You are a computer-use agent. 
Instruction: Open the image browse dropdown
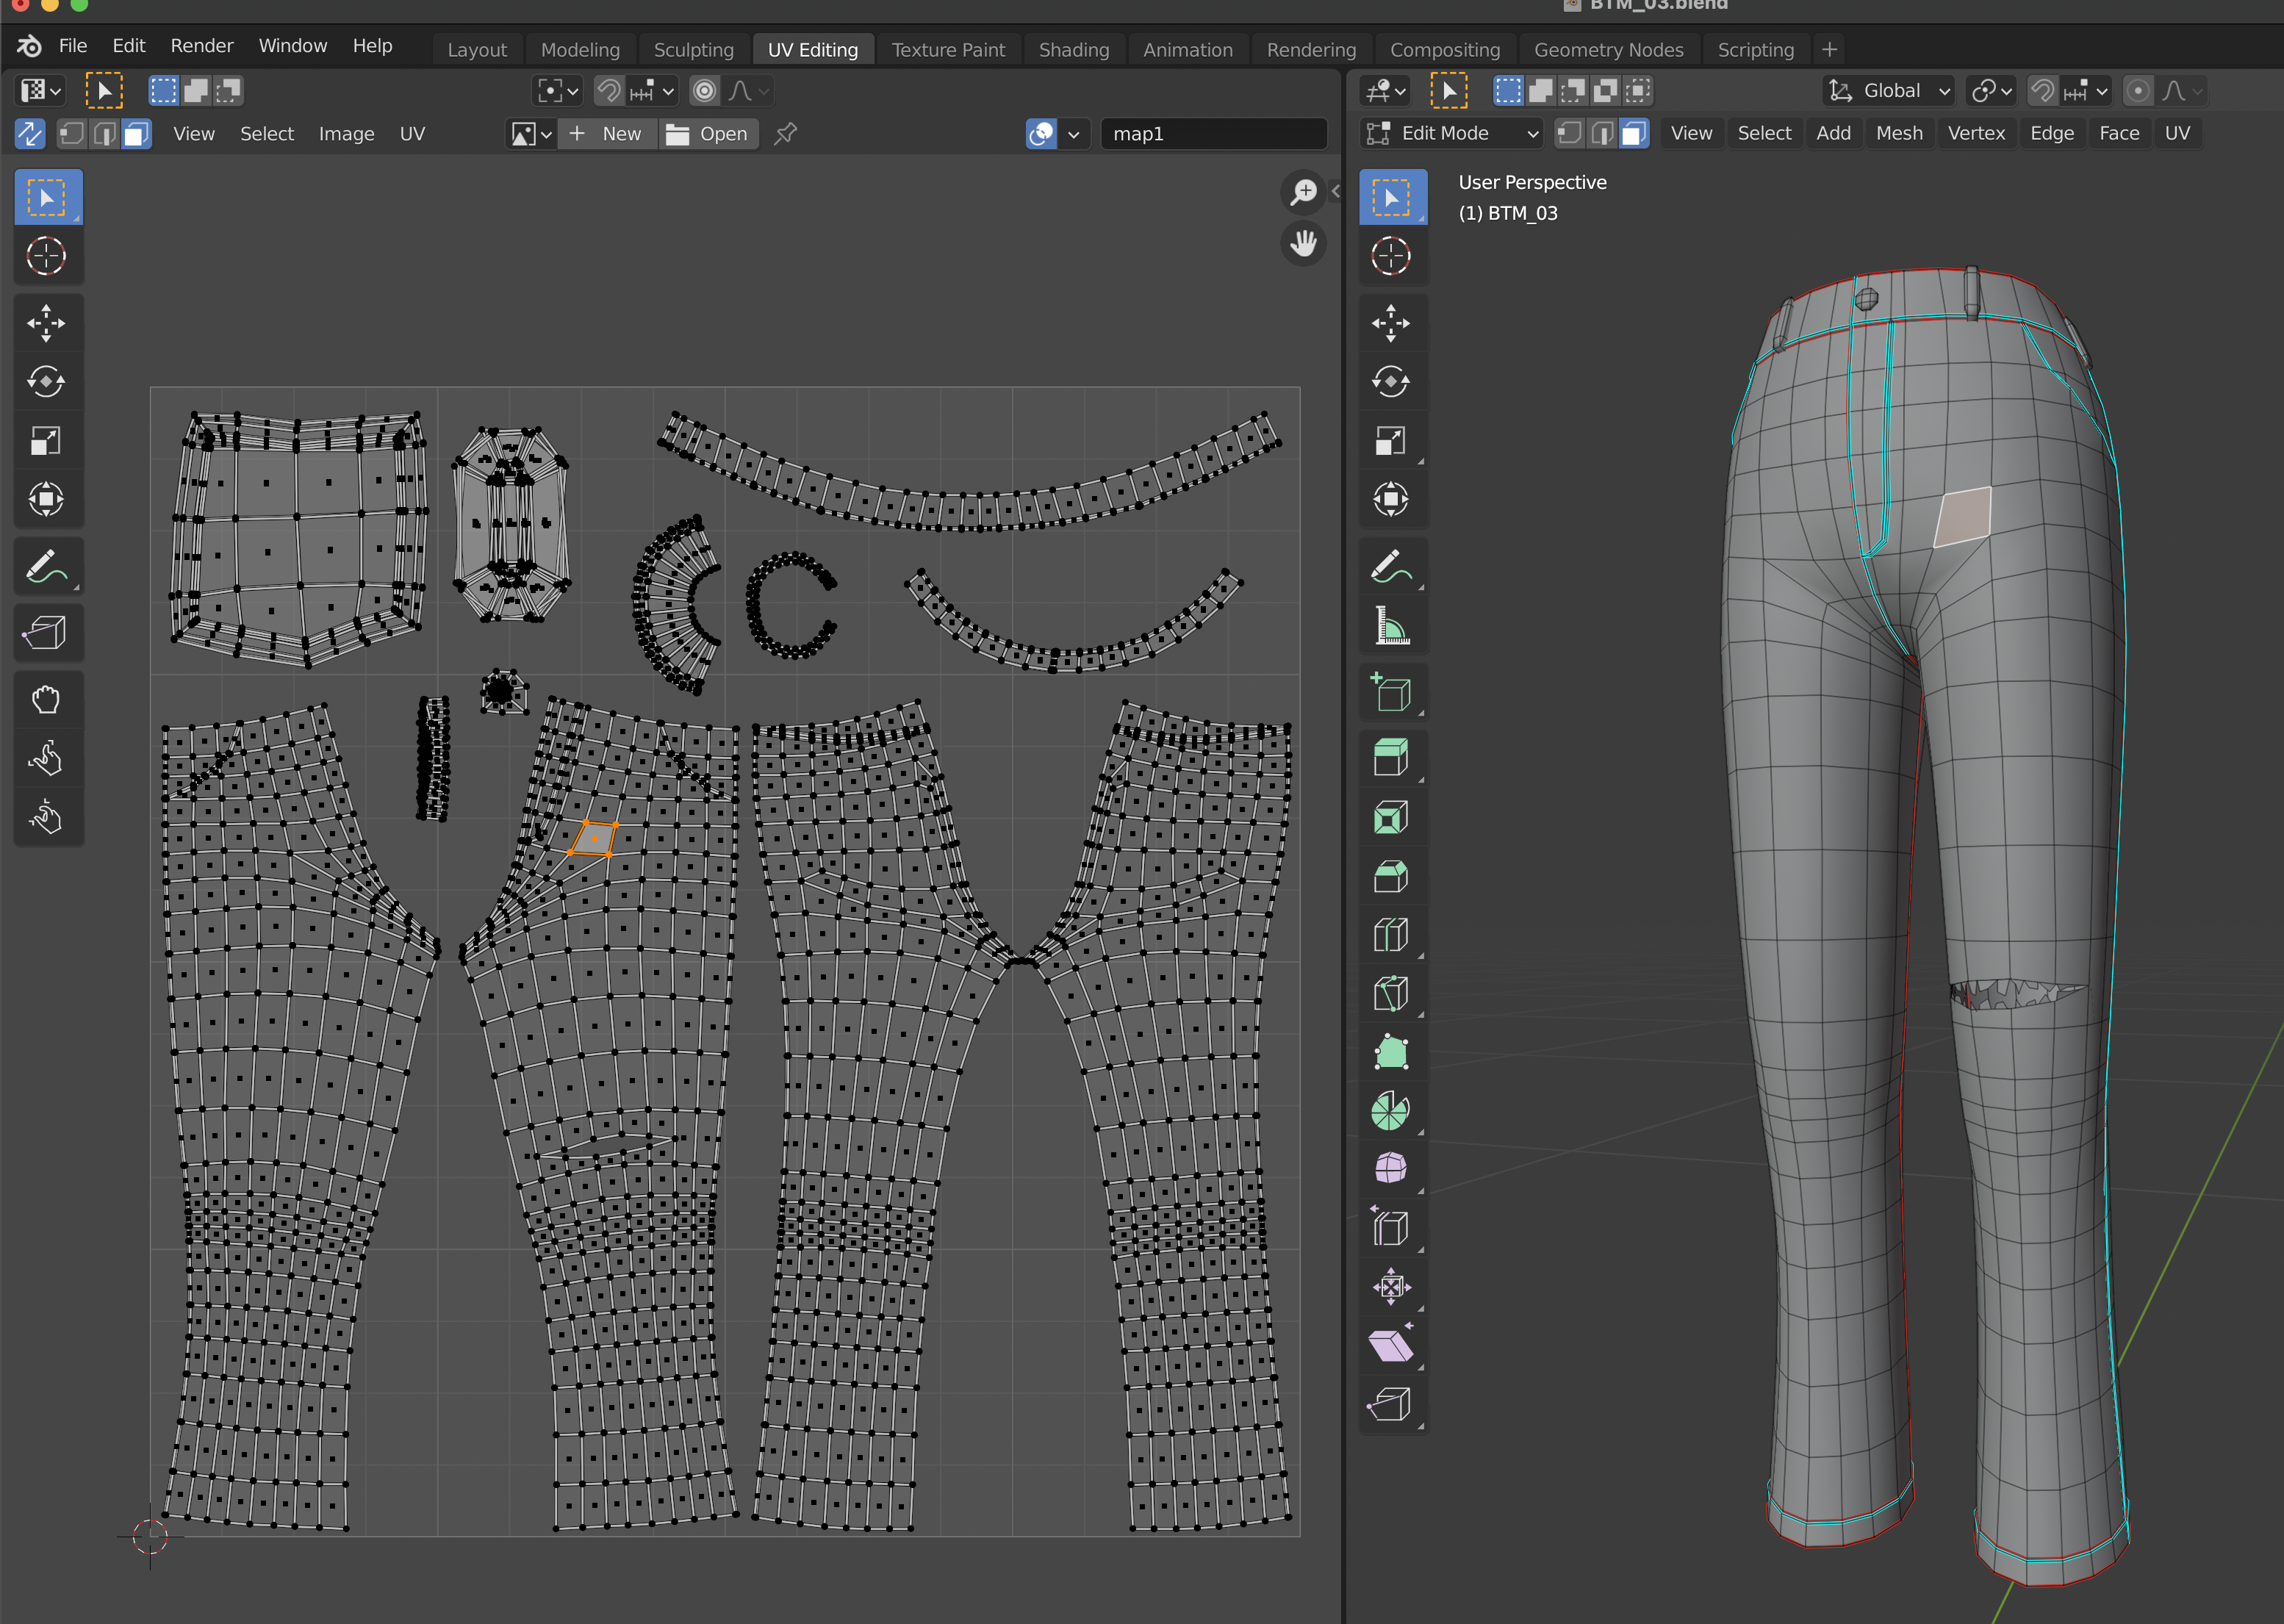(531, 134)
